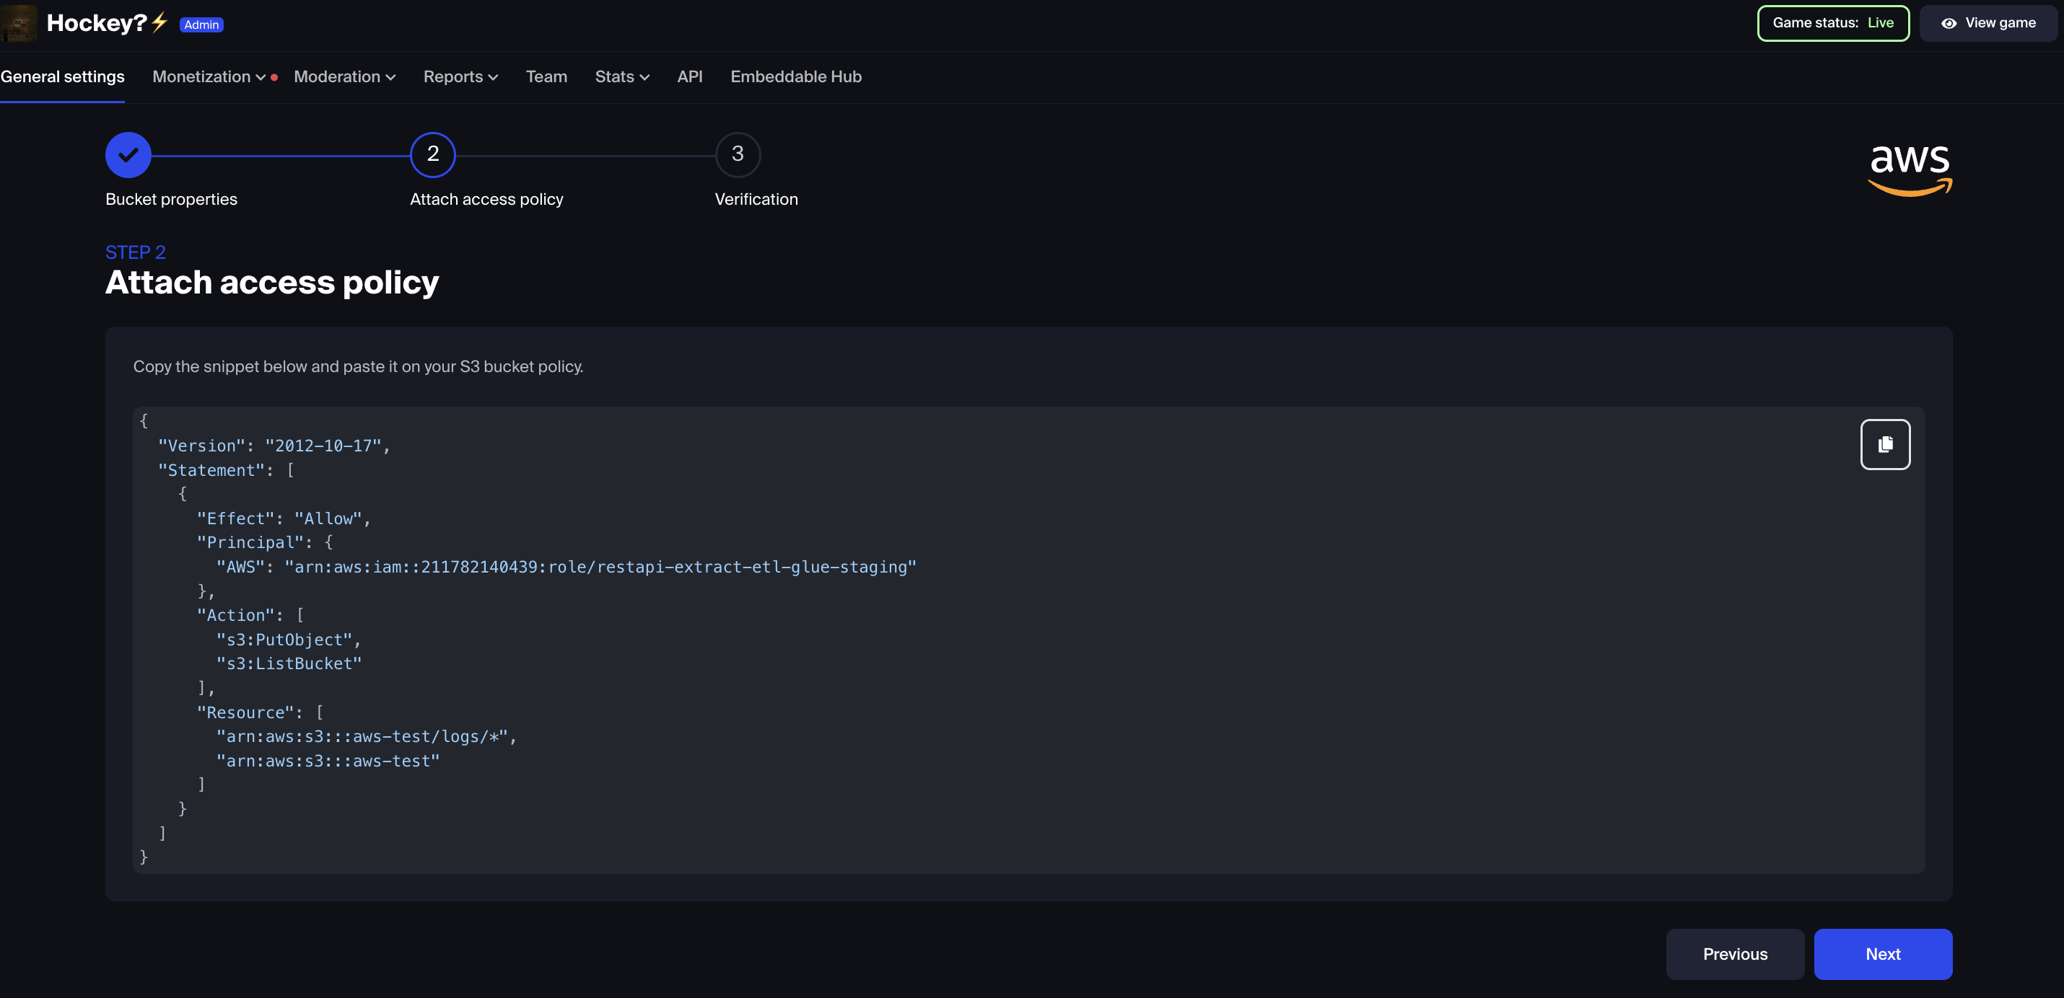
Task: Click the AWS logo
Action: pos(1910,169)
